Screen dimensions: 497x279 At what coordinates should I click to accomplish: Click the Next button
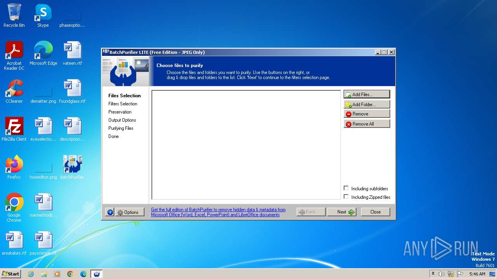click(342, 212)
